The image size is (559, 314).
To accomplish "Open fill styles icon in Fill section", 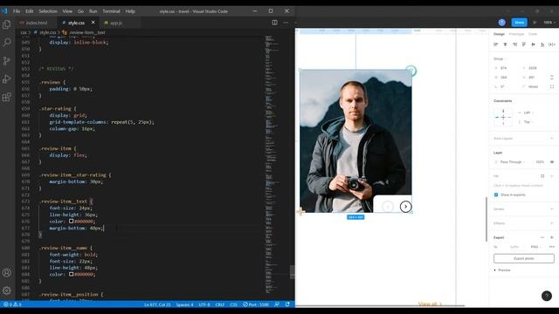I will pos(542,176).
